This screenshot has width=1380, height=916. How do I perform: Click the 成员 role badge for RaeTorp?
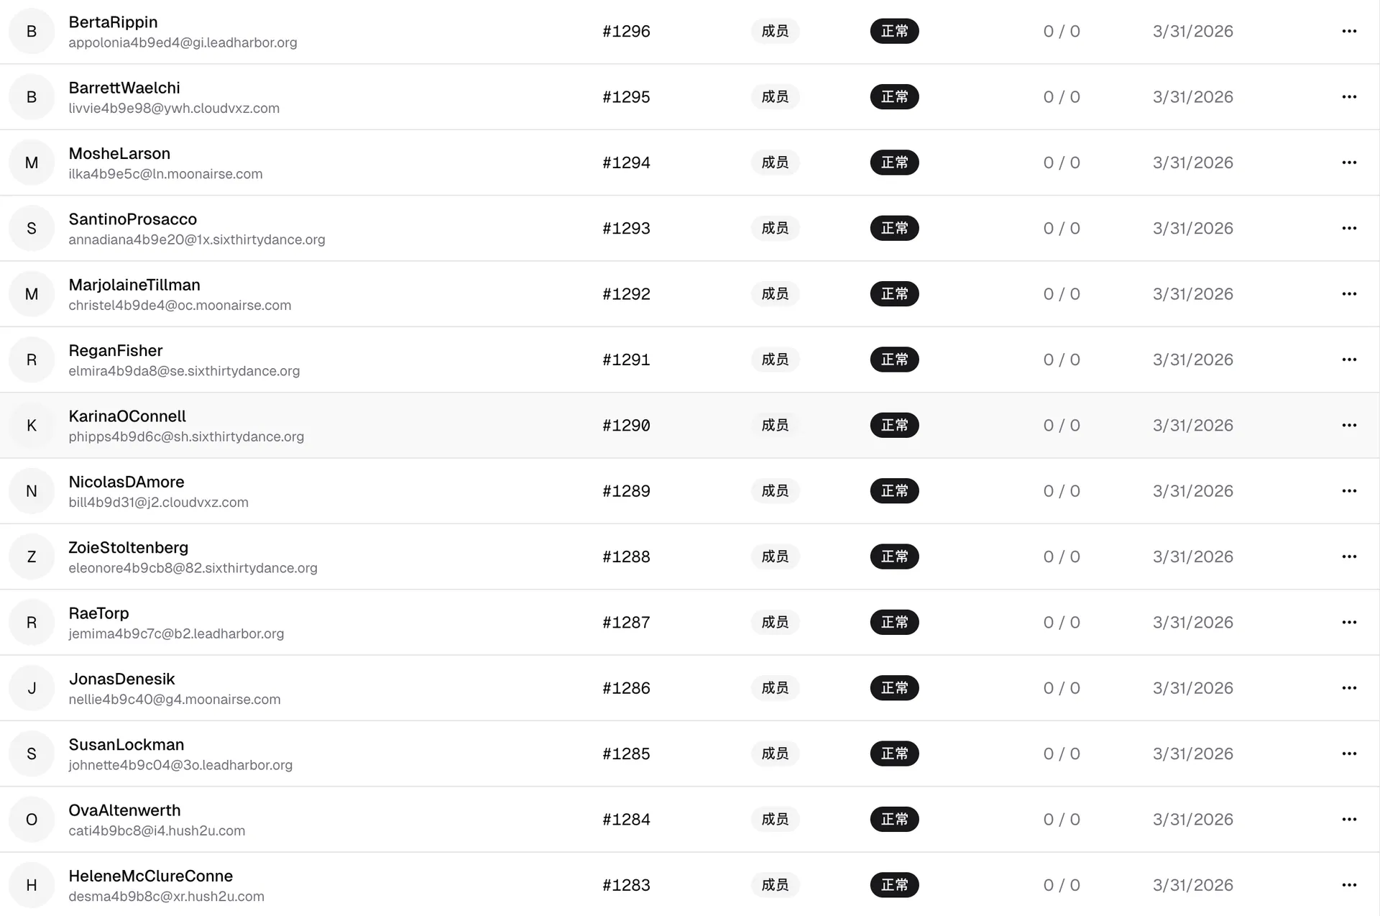pyautogui.click(x=775, y=623)
